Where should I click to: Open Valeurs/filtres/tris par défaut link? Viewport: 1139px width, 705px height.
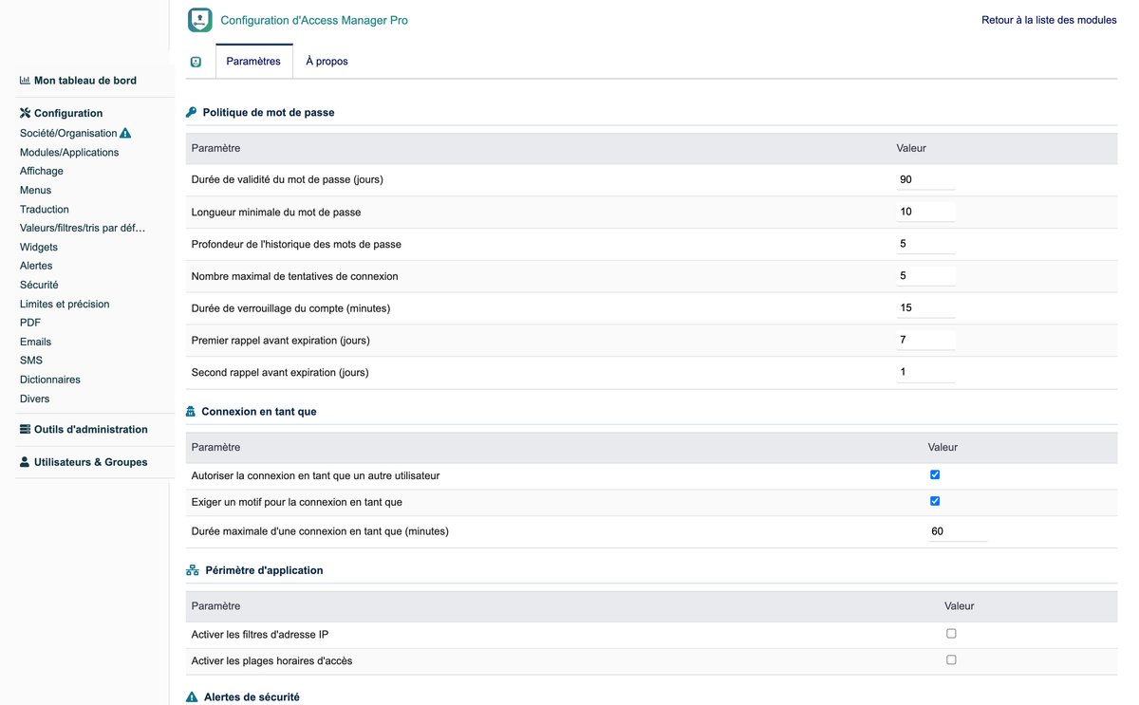[83, 228]
